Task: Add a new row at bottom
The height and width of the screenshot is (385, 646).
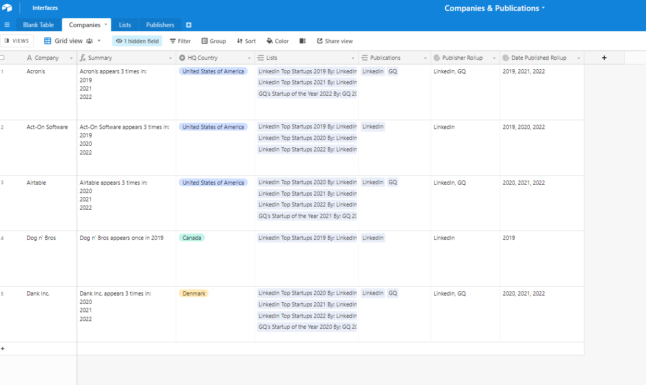Action: (3, 349)
